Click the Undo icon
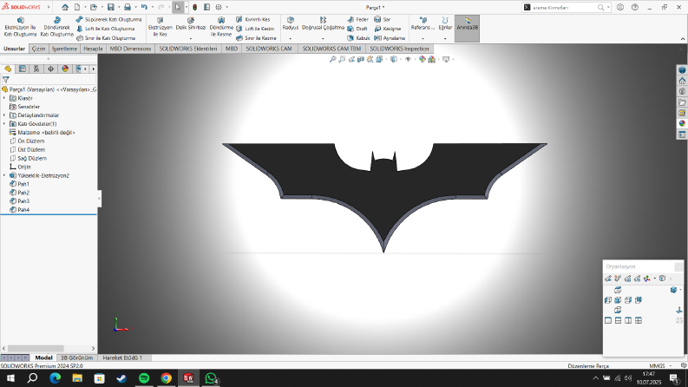The width and height of the screenshot is (688, 387). tap(144, 7)
